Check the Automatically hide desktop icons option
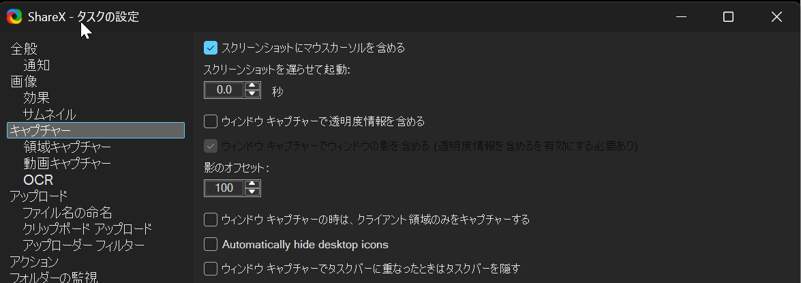Image resolution: width=801 pixels, height=283 pixels. (211, 243)
